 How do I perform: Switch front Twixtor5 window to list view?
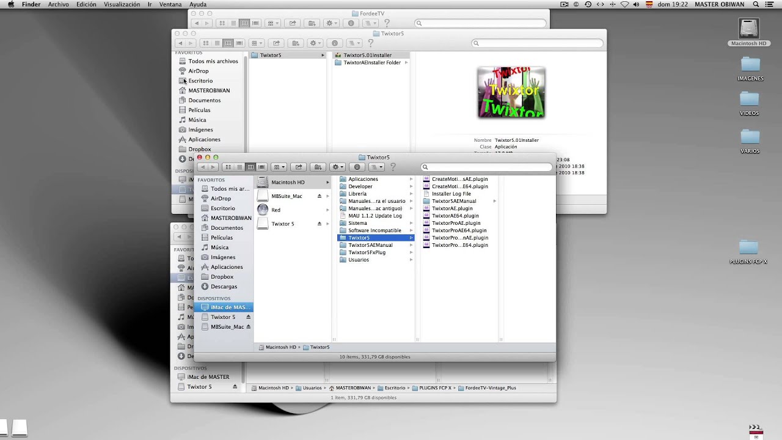click(239, 167)
